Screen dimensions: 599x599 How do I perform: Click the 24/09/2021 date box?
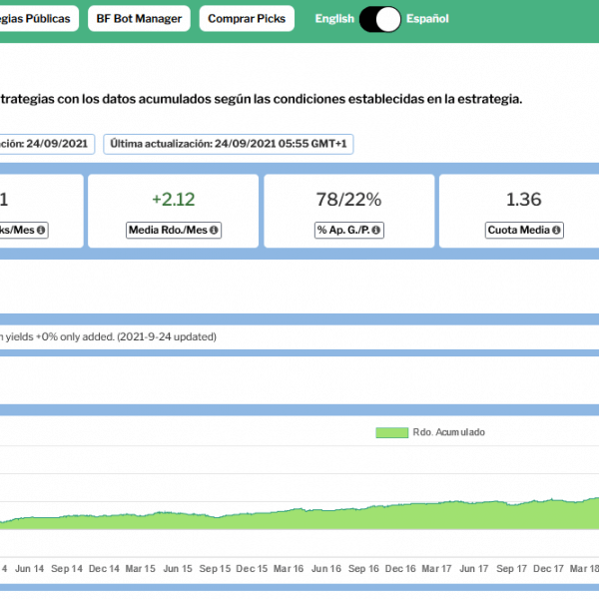[47, 144]
